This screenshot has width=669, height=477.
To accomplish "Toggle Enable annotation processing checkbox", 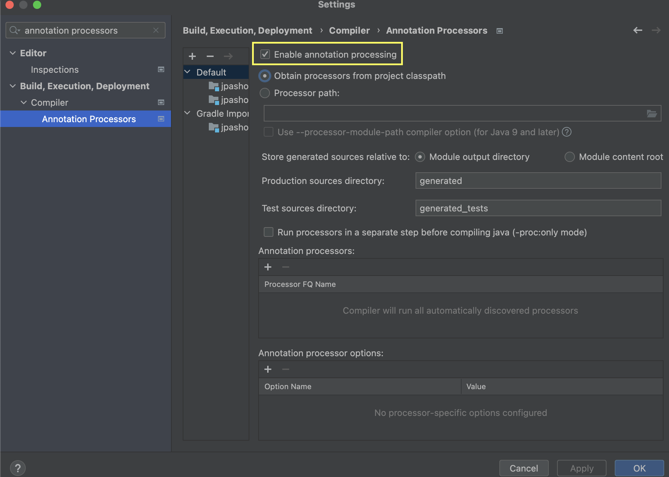I will point(265,54).
